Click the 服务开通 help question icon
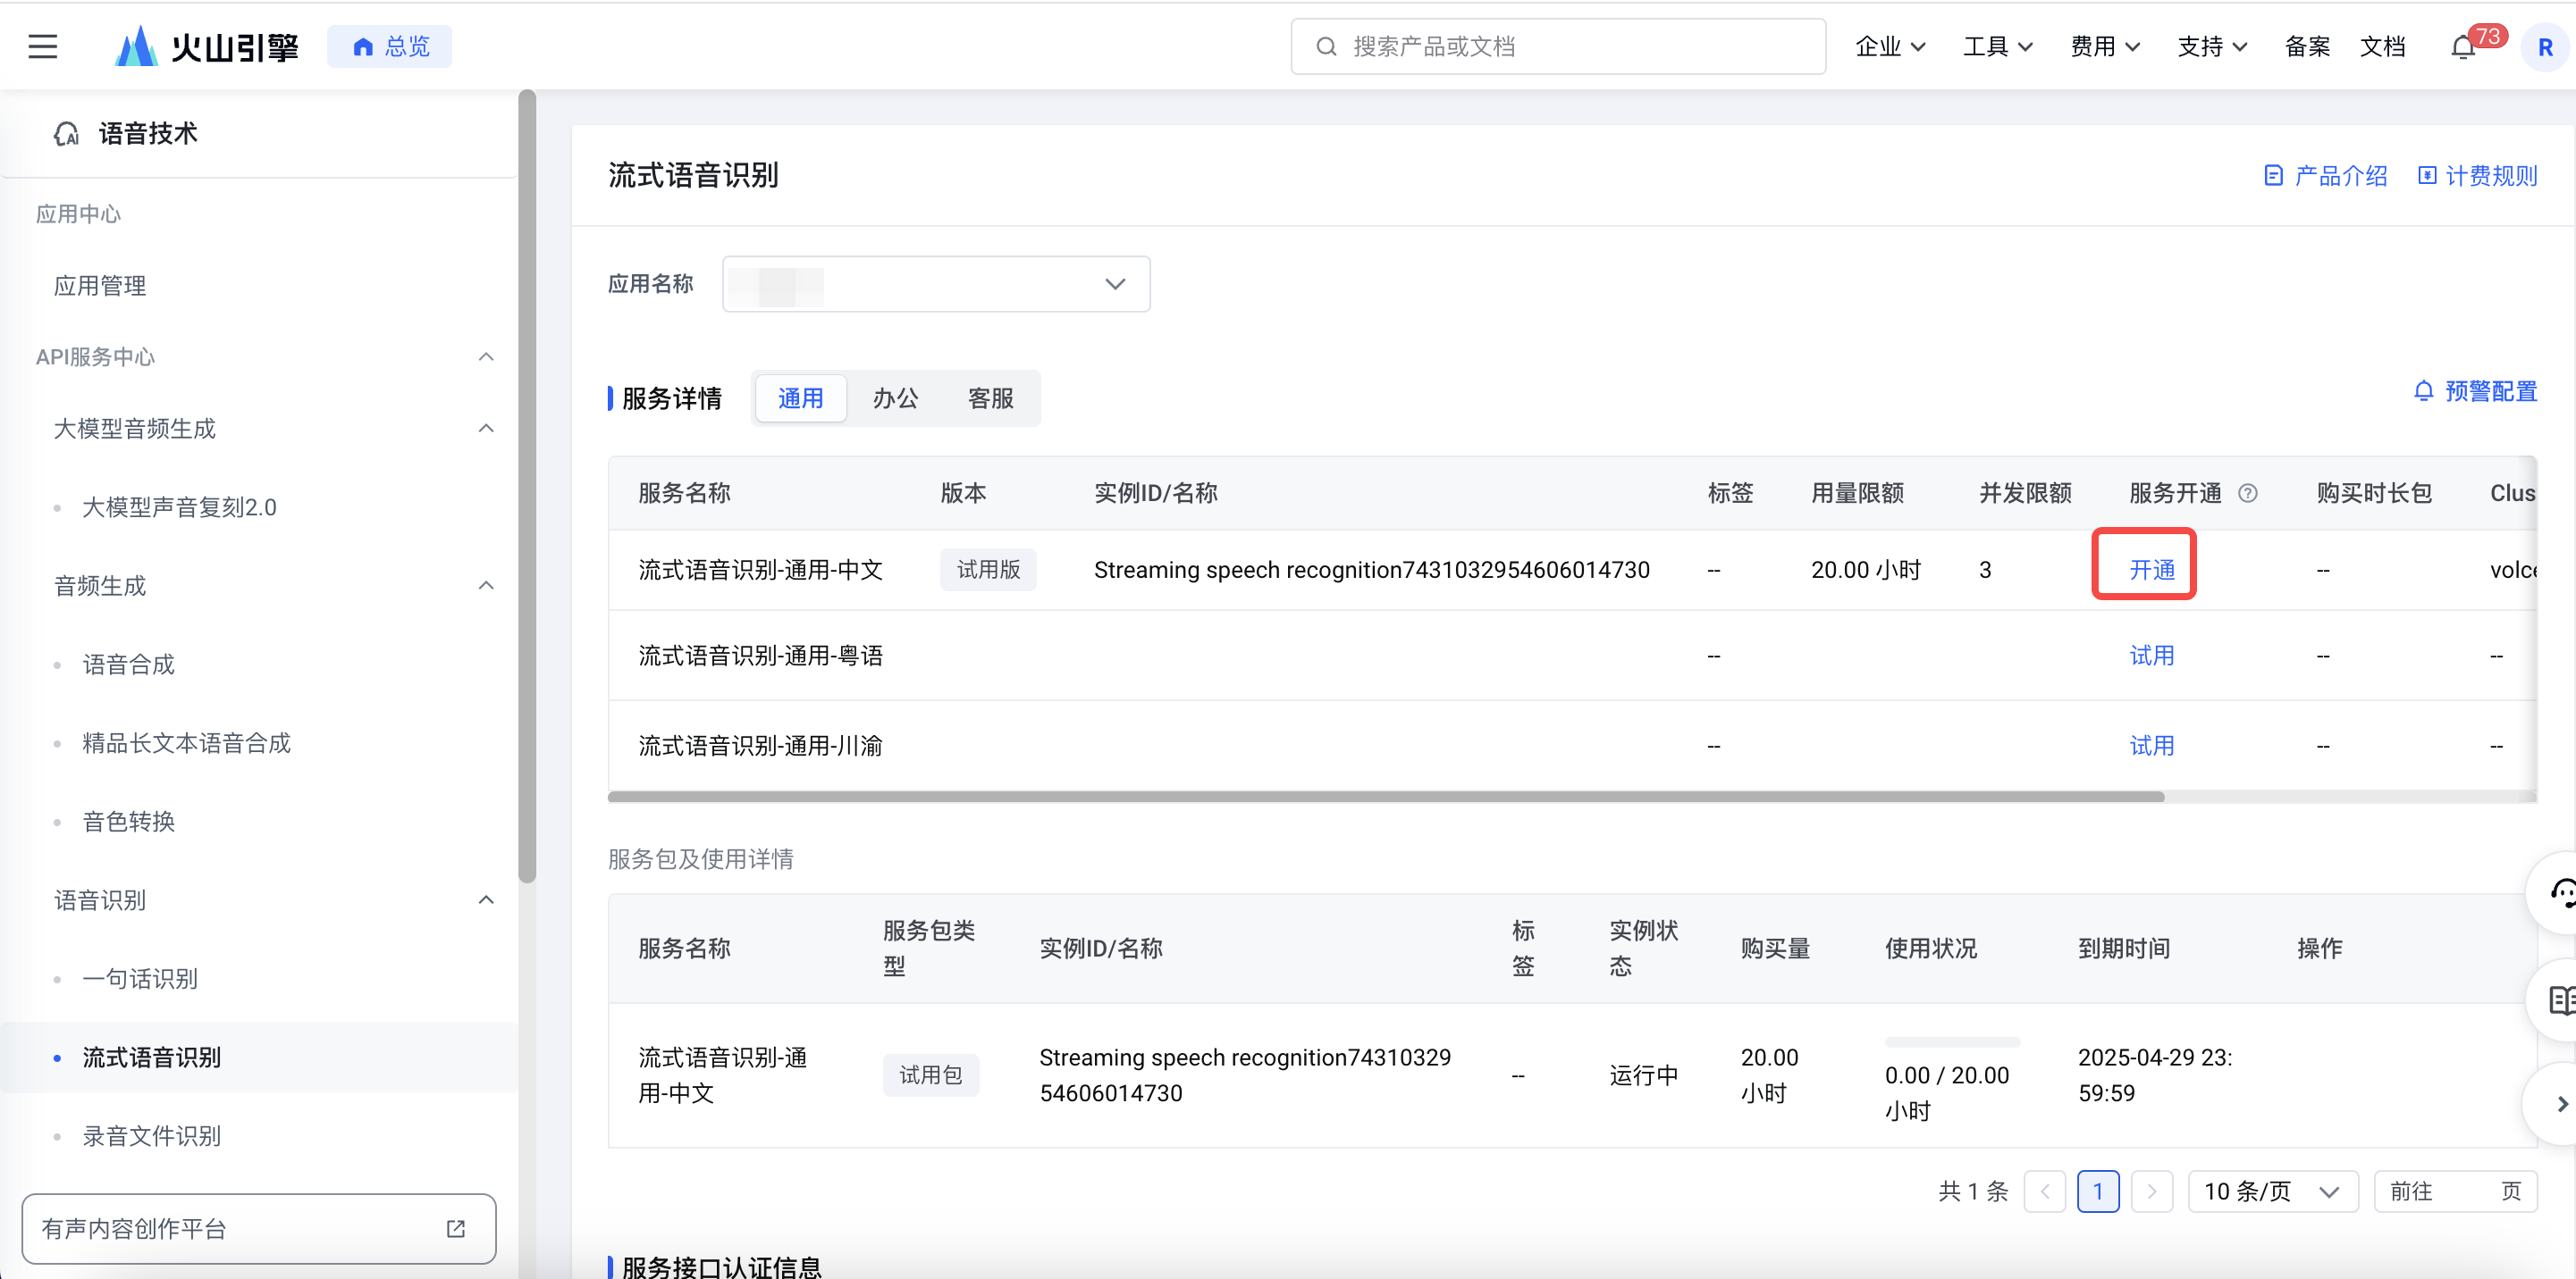2576x1279 pixels. 2247,493
